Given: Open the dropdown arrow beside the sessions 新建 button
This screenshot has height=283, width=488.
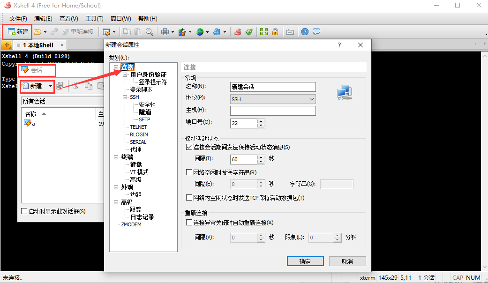Looking at the screenshot, I should click(x=50, y=86).
